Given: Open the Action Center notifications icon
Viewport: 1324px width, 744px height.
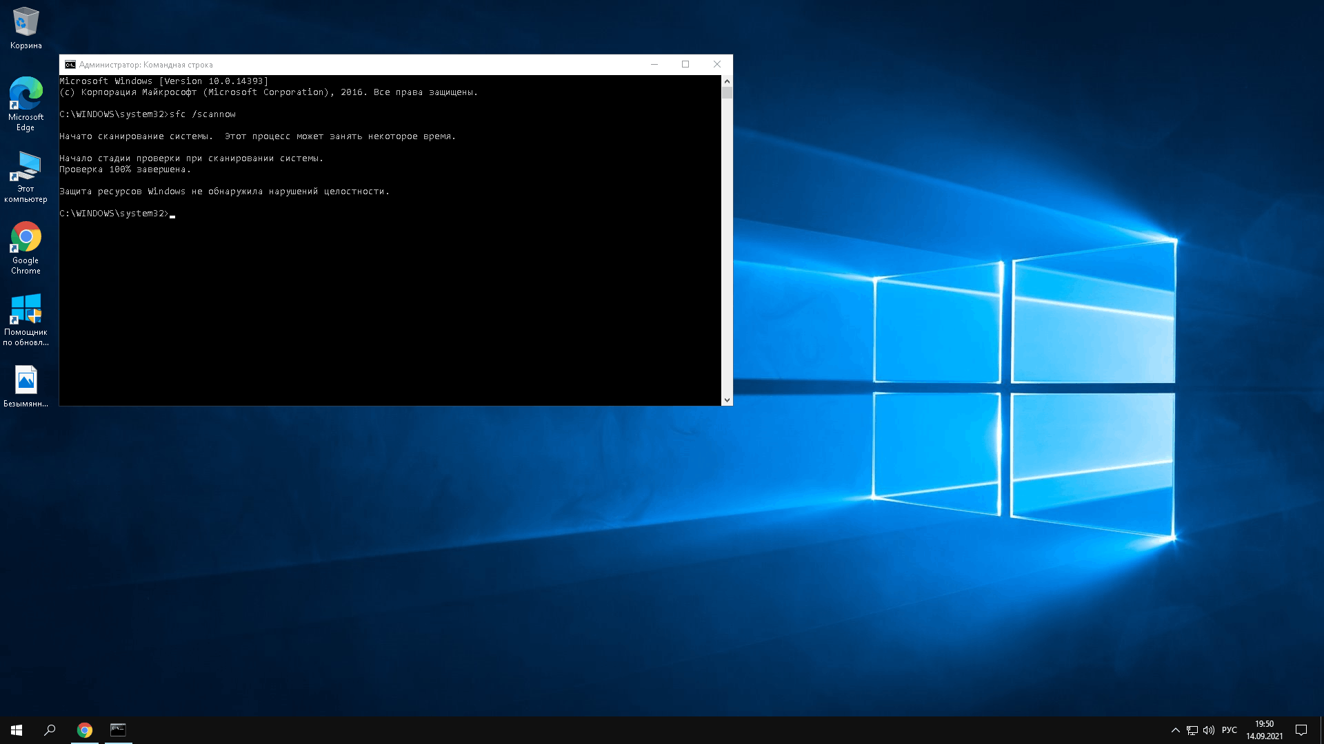Looking at the screenshot, I should click(1301, 730).
